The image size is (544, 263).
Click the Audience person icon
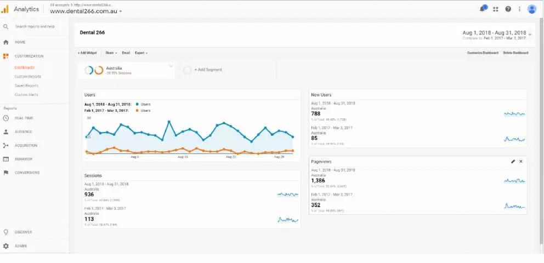pyautogui.click(x=5, y=131)
